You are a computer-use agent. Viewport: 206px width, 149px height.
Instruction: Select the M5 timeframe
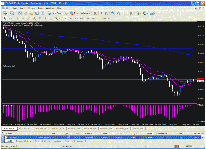71,18
